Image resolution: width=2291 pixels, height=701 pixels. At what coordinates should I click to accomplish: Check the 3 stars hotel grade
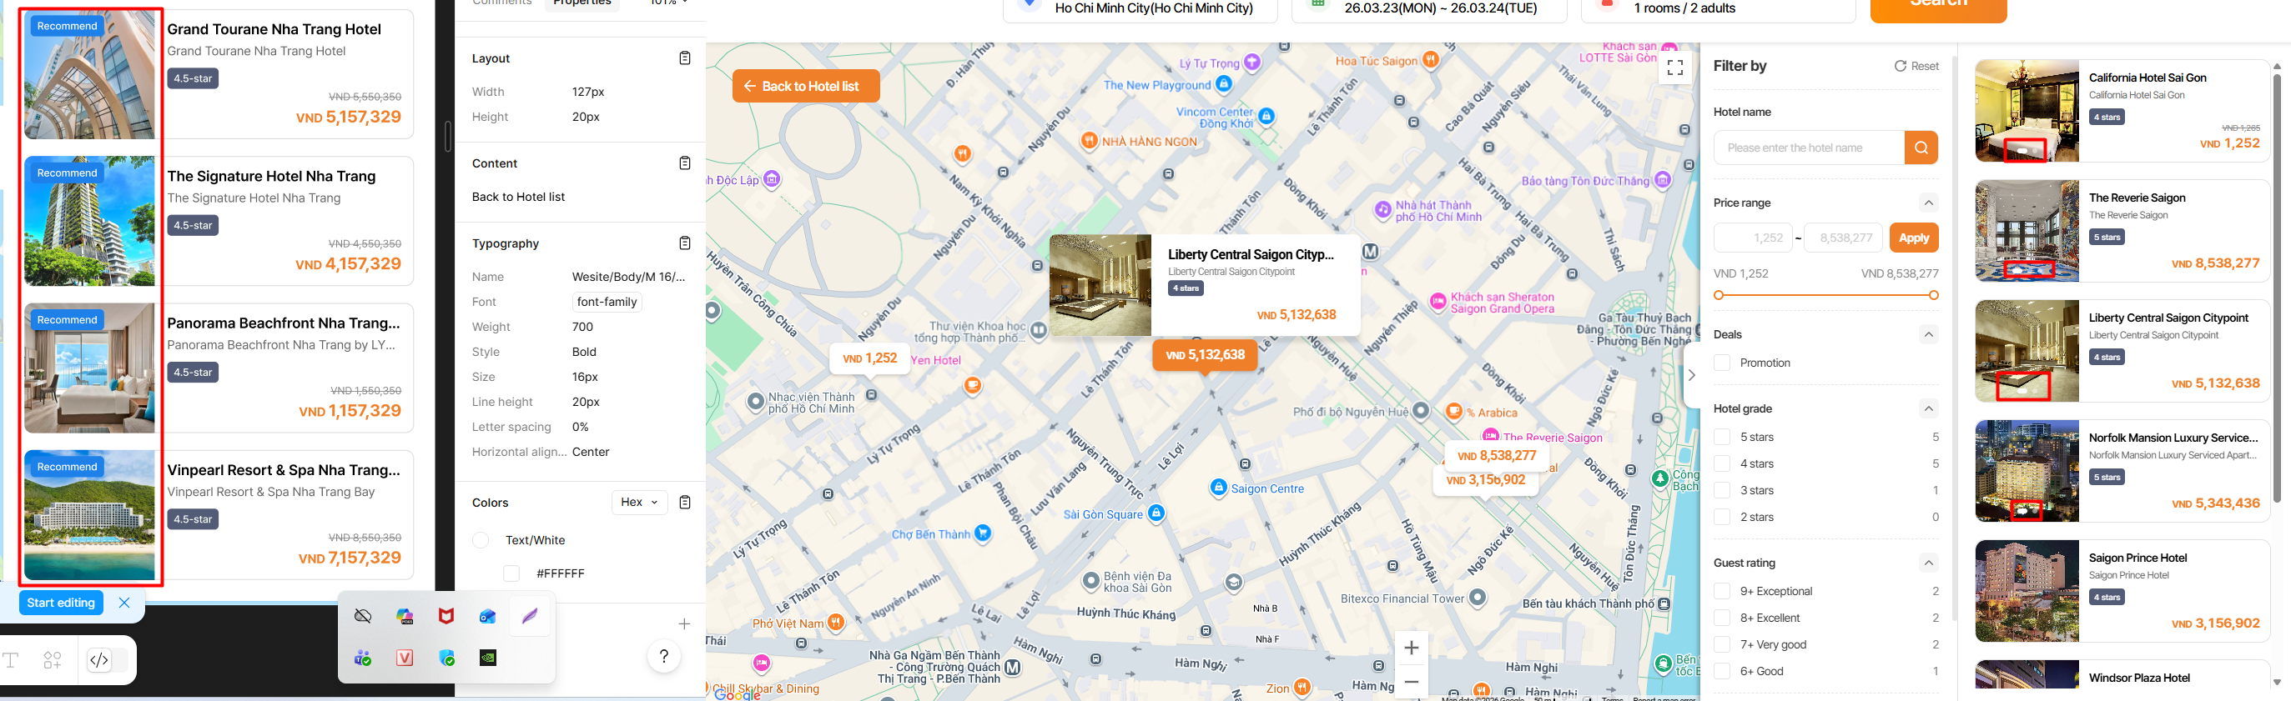pyautogui.click(x=1722, y=490)
